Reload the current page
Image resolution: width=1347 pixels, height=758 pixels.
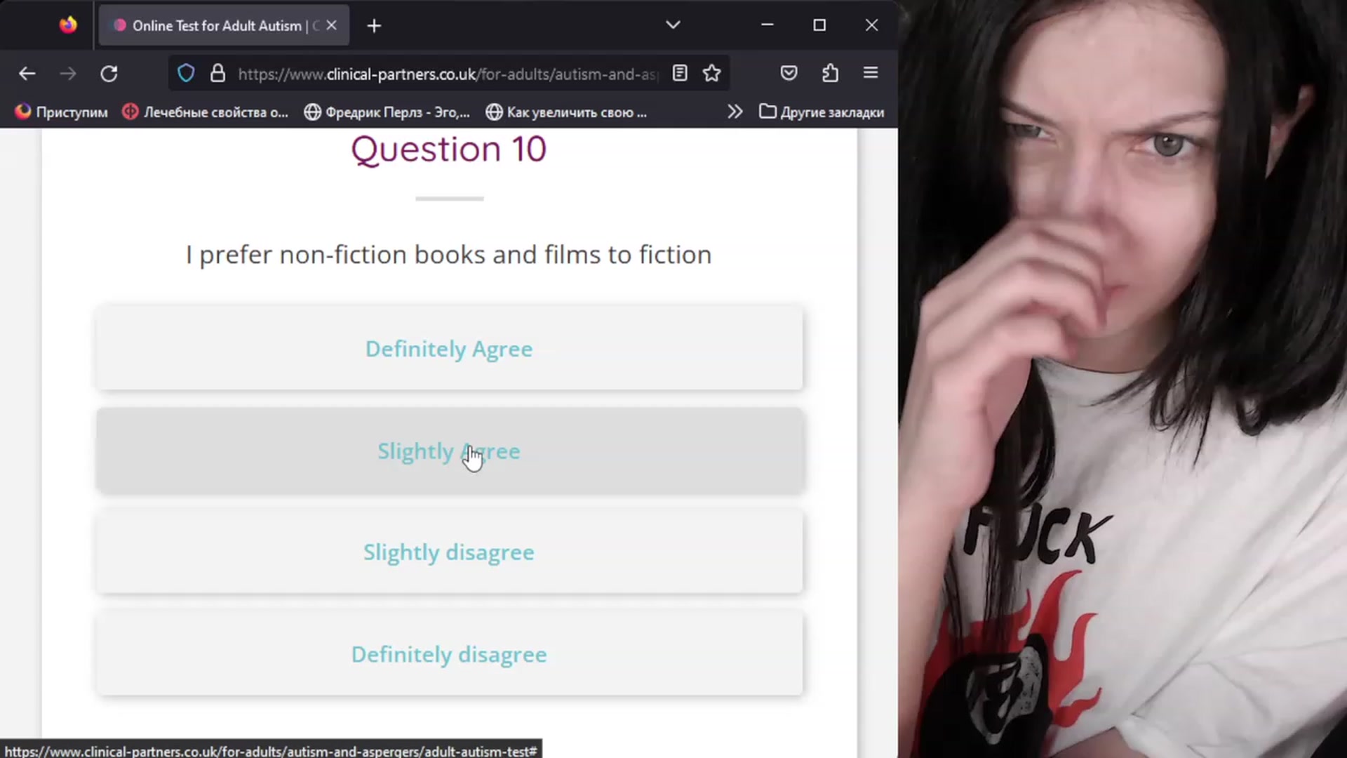coord(109,74)
